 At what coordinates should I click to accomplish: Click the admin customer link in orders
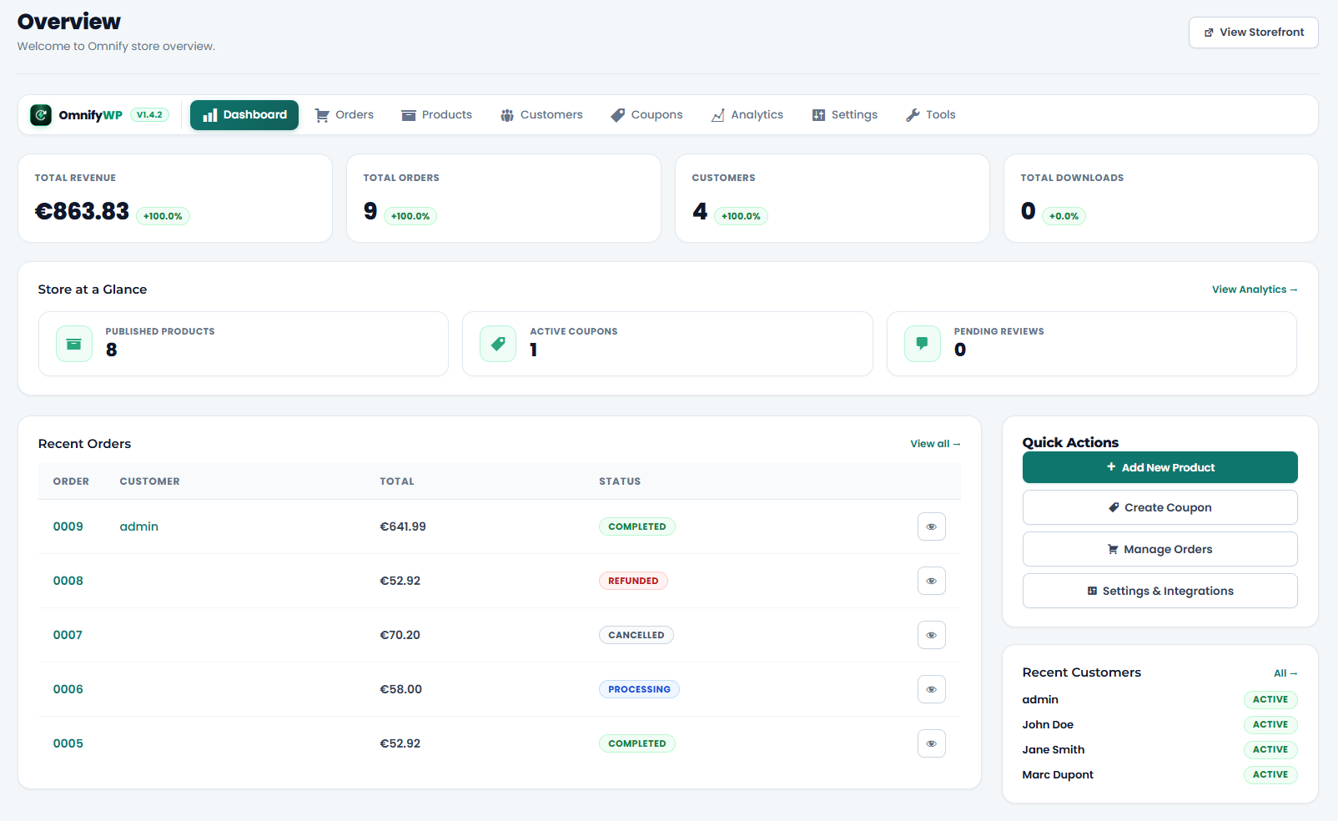pyautogui.click(x=139, y=526)
